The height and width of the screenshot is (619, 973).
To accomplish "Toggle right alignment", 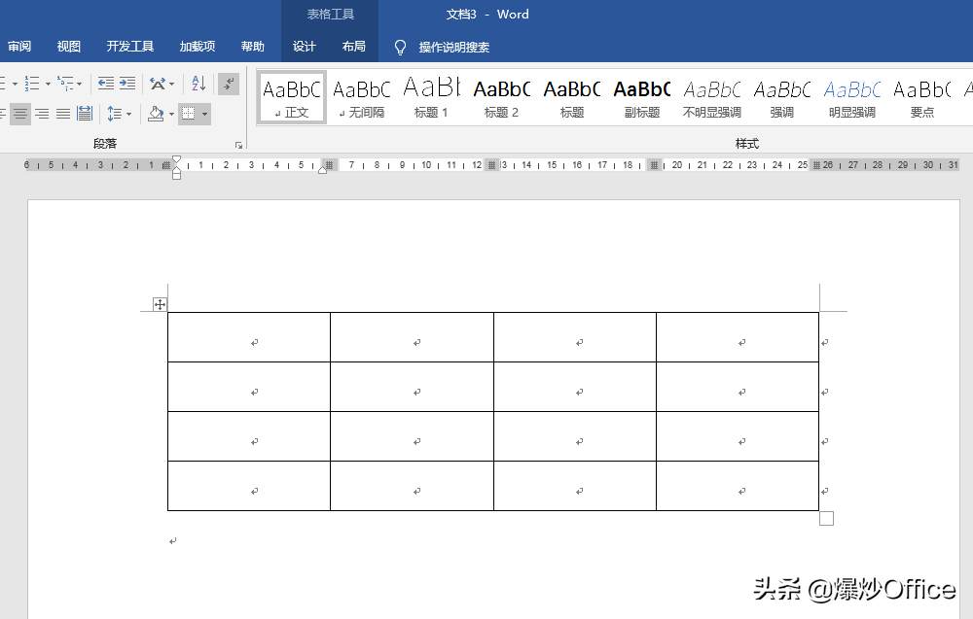I will click(x=42, y=114).
